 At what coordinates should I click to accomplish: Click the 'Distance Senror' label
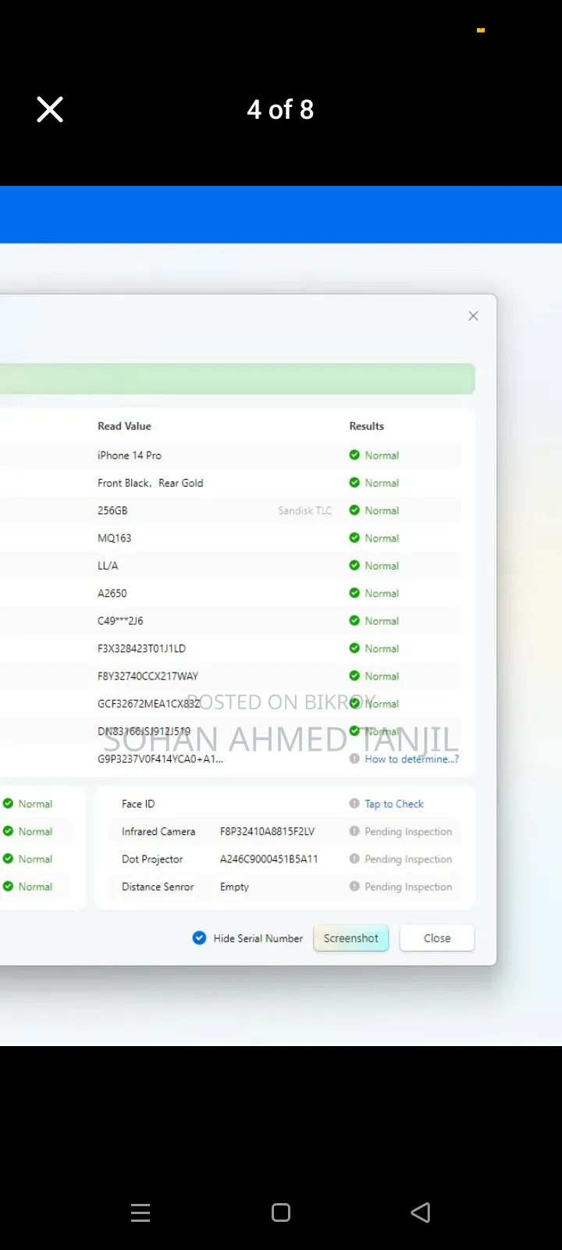tap(158, 887)
